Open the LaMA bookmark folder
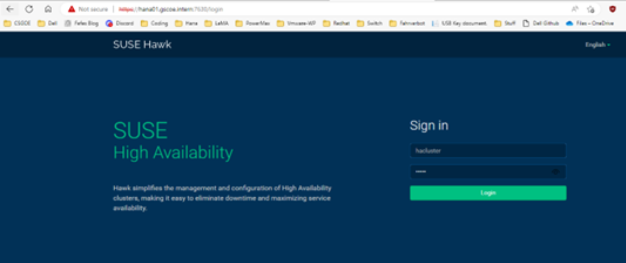Image resolution: width=626 pixels, height=263 pixels. click(x=216, y=23)
